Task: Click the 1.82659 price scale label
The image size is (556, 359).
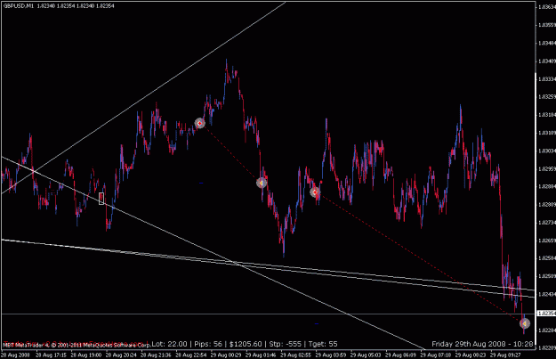Action: click(547, 241)
